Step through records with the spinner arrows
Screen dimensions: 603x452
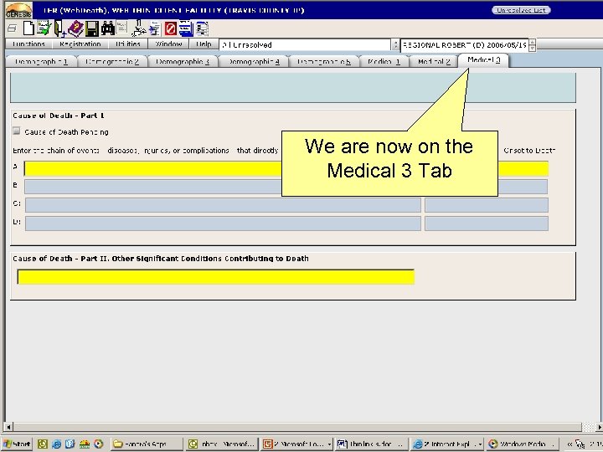533,45
